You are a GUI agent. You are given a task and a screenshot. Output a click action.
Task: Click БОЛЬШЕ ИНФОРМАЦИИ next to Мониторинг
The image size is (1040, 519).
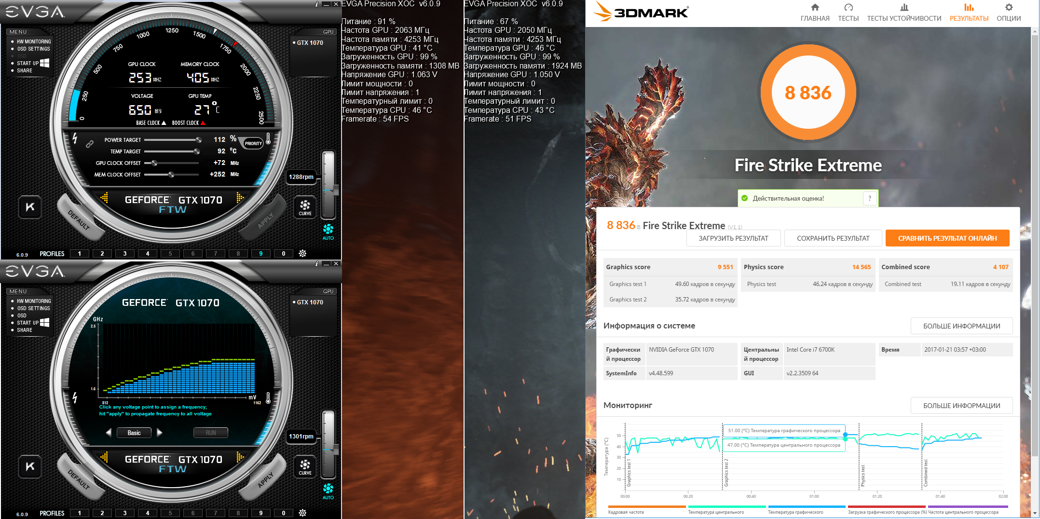coord(961,406)
